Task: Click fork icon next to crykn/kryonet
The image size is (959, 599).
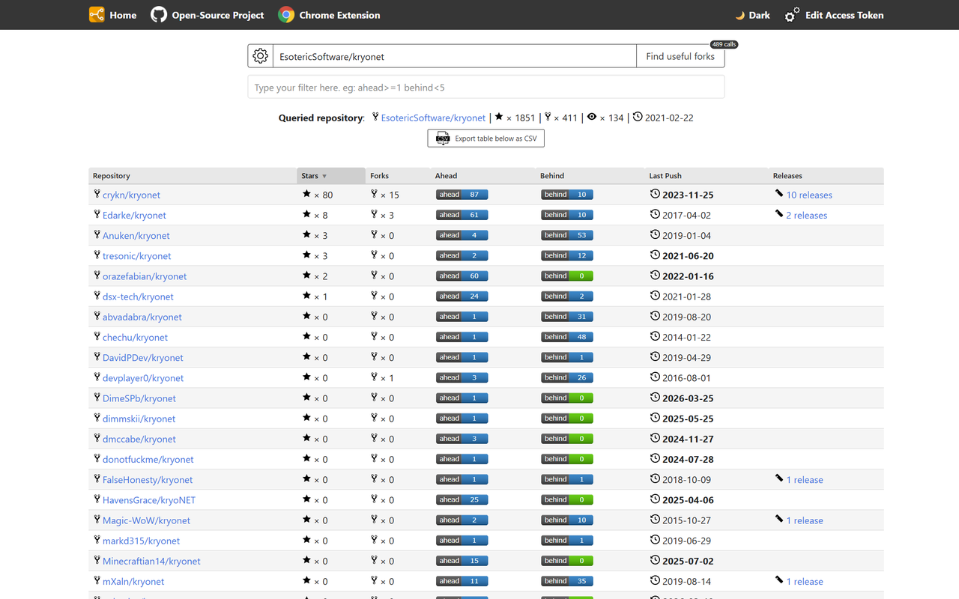Action: 97,194
